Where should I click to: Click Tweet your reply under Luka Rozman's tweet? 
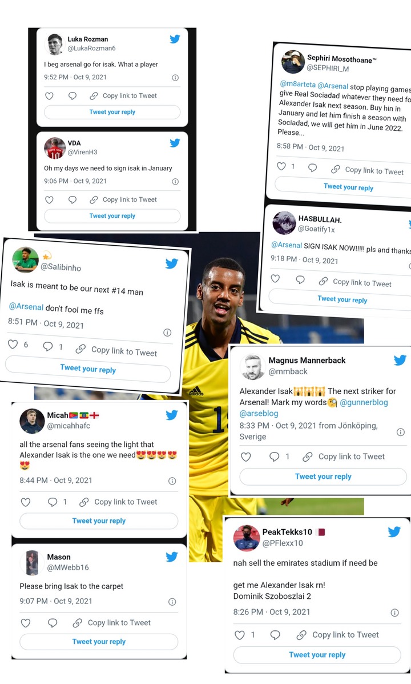click(112, 112)
